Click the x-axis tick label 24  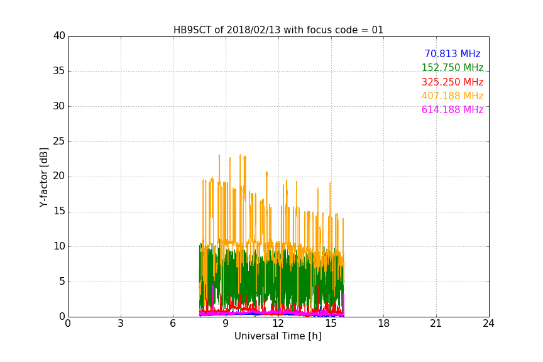(x=488, y=324)
